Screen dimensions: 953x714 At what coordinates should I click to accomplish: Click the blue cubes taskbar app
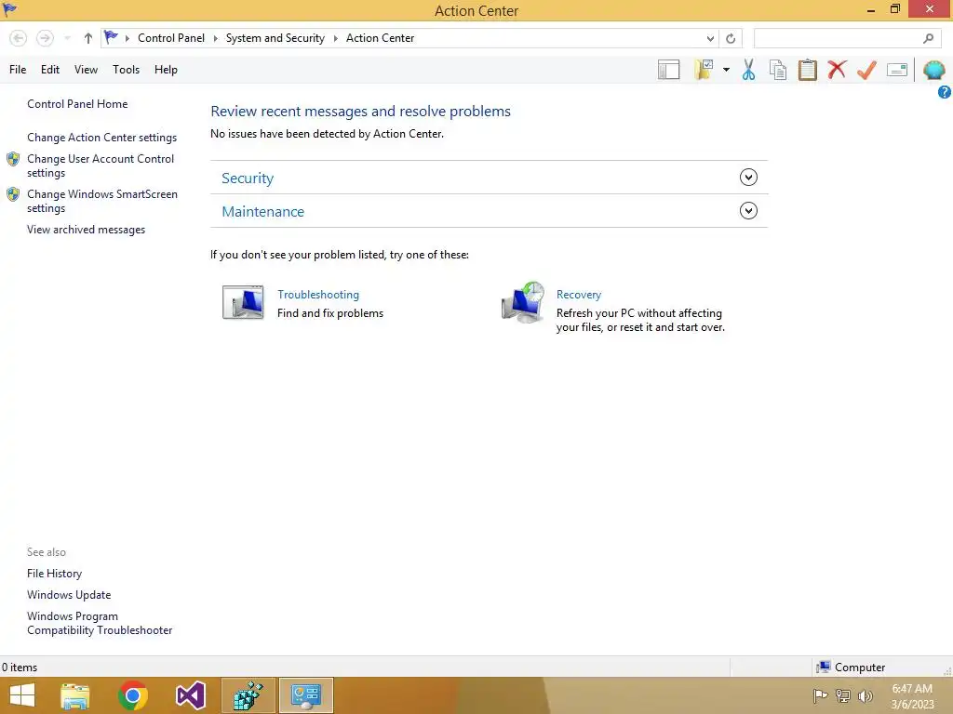248,695
